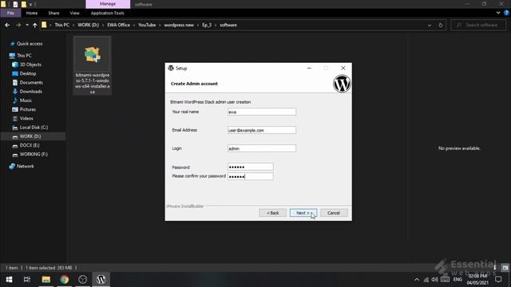Open the View ribbon tab
The height and width of the screenshot is (287, 511).
pyautogui.click(x=74, y=13)
